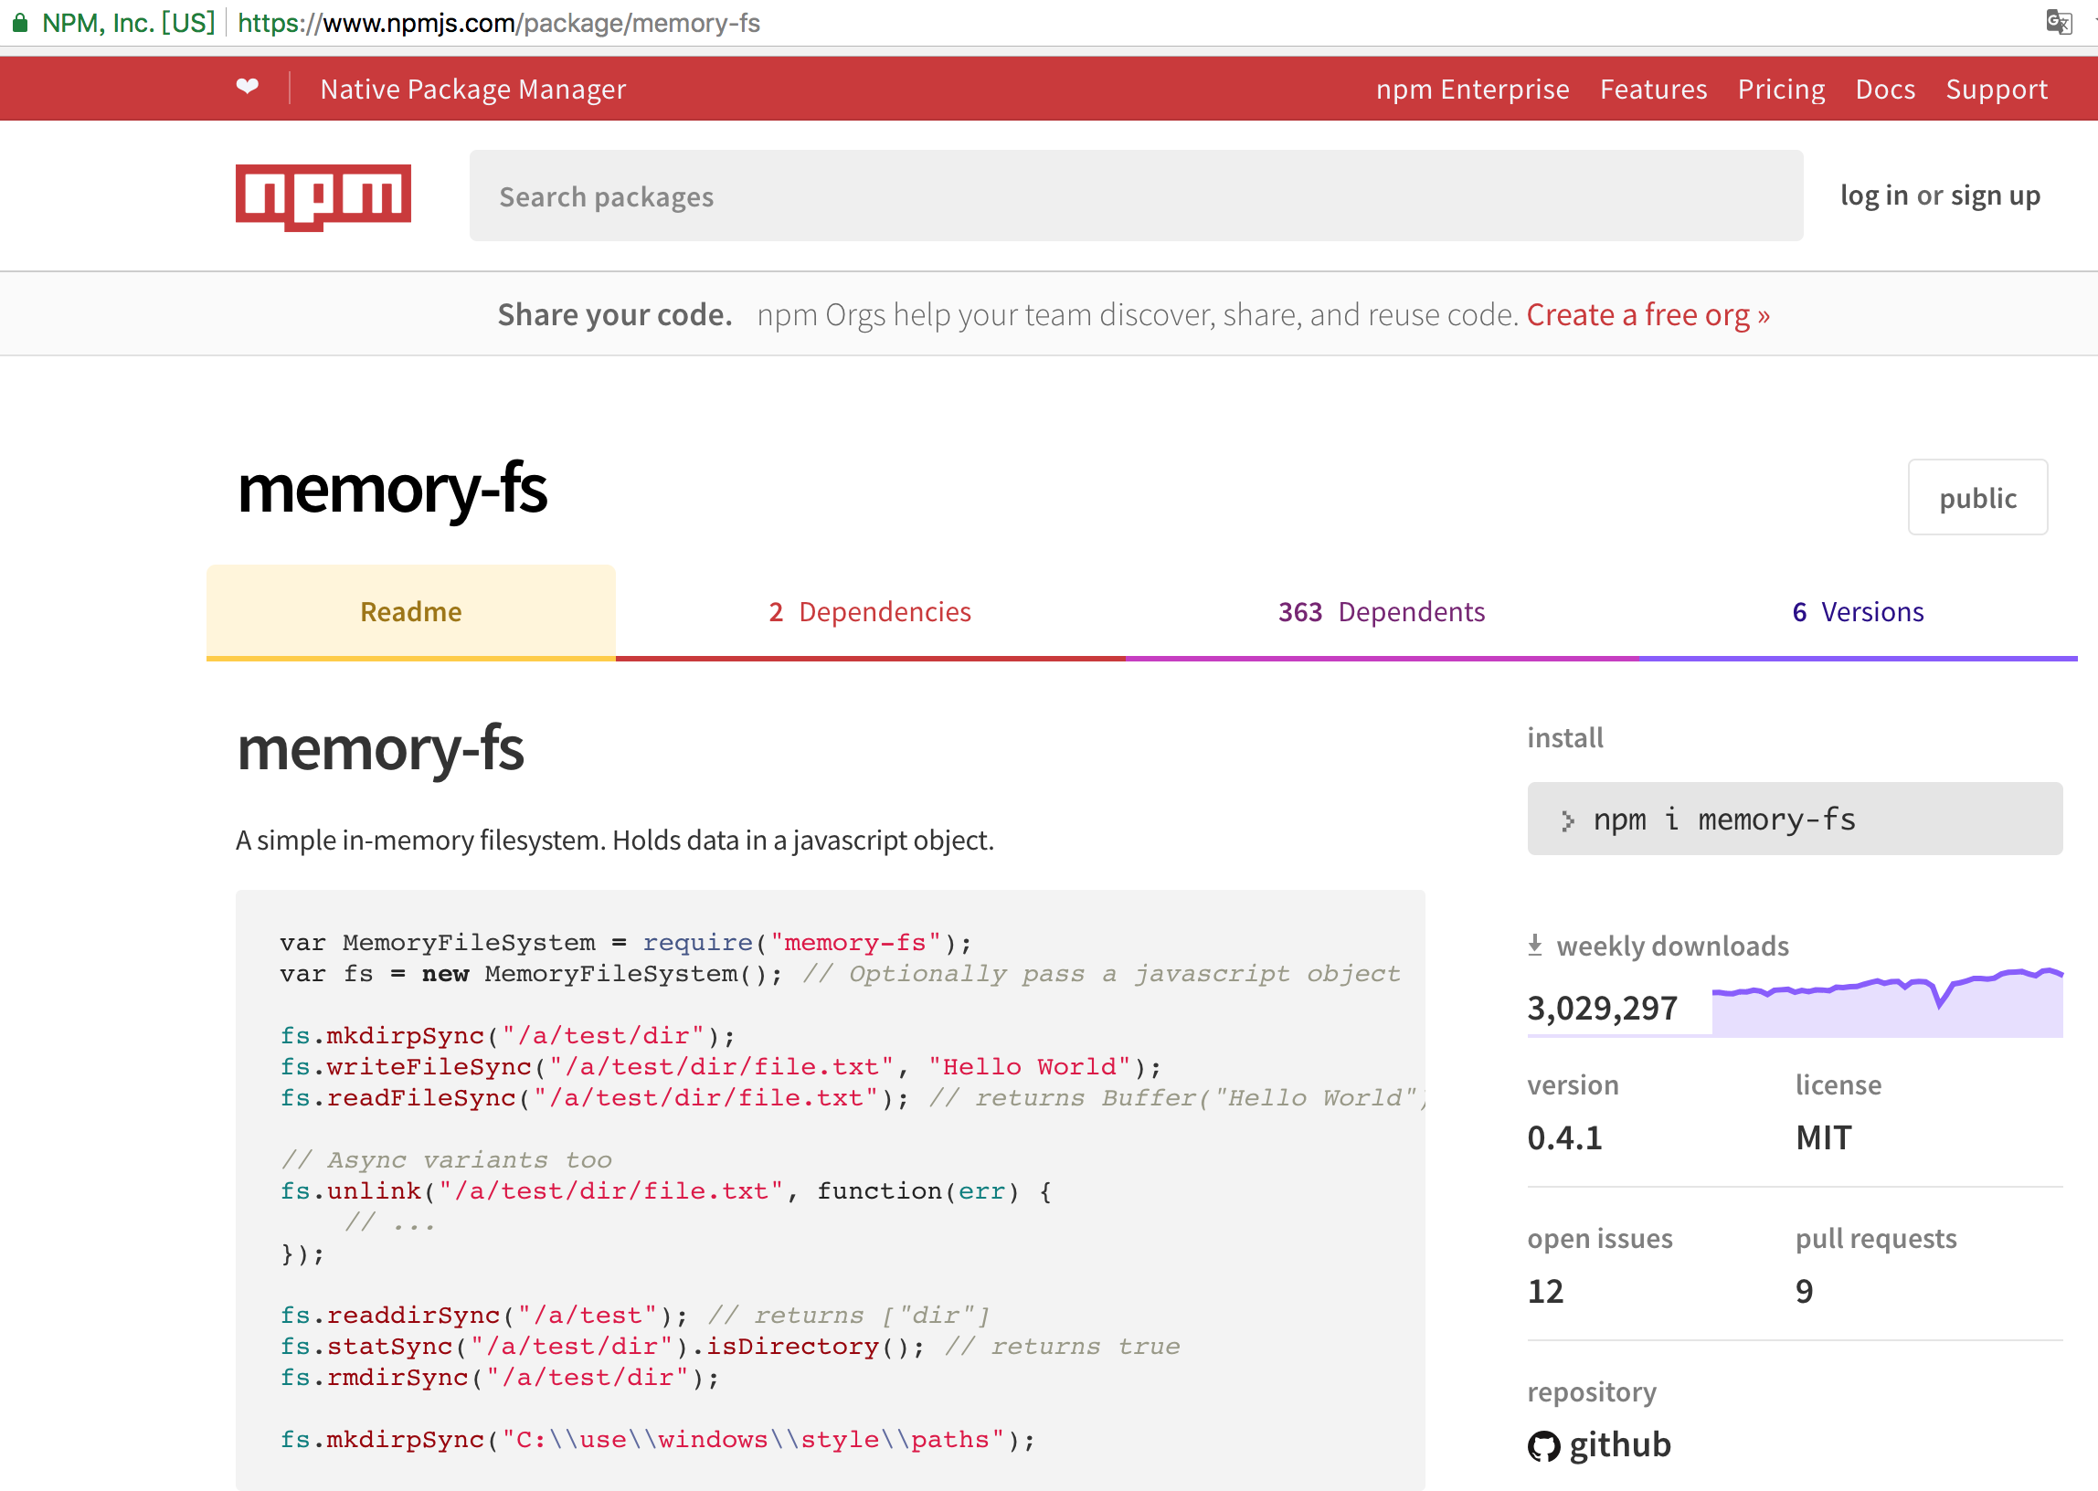The width and height of the screenshot is (2098, 1491).
Task: Click the translate icon in the address bar
Action: pyautogui.click(x=2059, y=22)
